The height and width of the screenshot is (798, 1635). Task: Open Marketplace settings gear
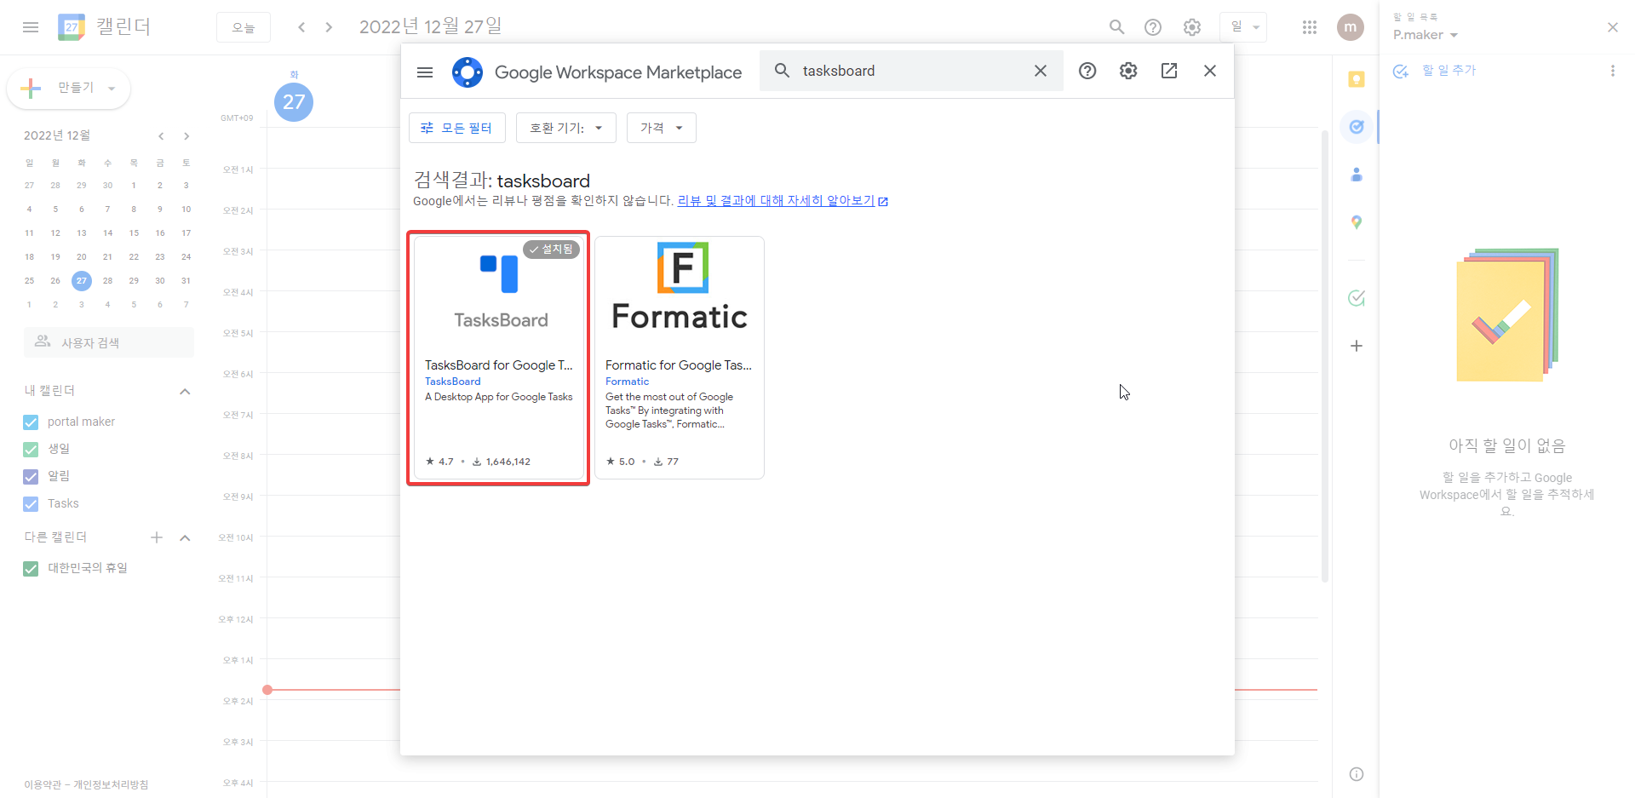pyautogui.click(x=1128, y=71)
